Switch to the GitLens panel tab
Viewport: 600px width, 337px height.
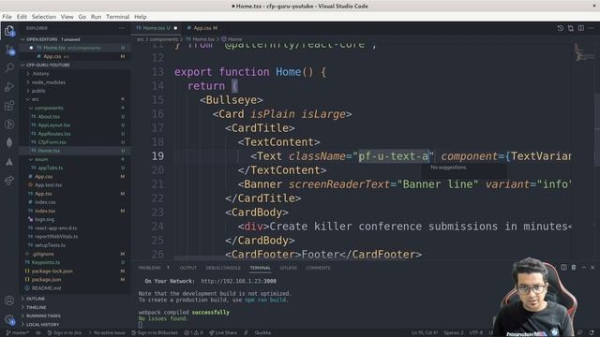(x=288, y=268)
